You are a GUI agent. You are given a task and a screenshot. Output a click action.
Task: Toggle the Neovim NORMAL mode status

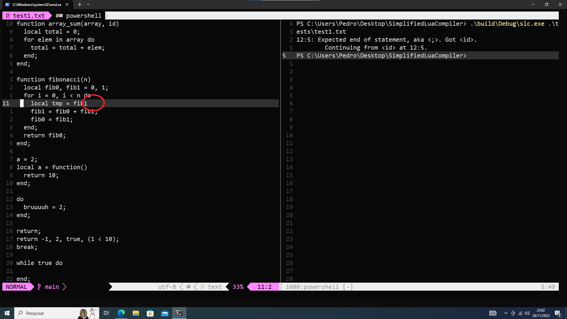pyautogui.click(x=16, y=287)
